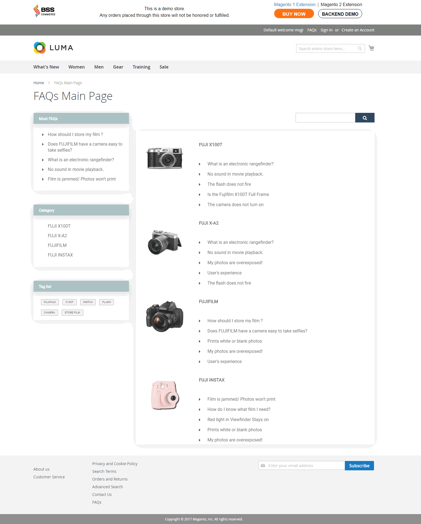This screenshot has height=524, width=421.
Task: Select FUJI X-A2 in Category sidebar
Action: [x=57, y=236]
